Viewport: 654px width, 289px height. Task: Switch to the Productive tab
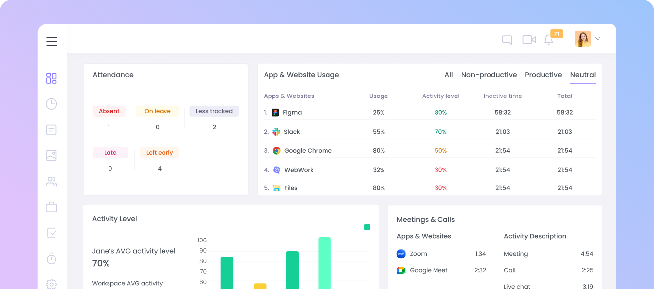pyautogui.click(x=543, y=75)
